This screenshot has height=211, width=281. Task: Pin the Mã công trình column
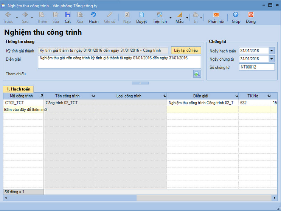point(42,96)
